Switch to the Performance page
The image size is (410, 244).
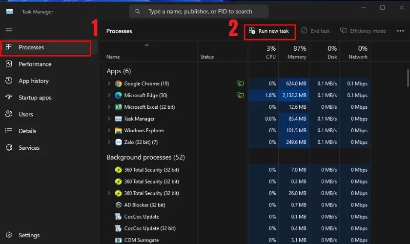pos(35,64)
